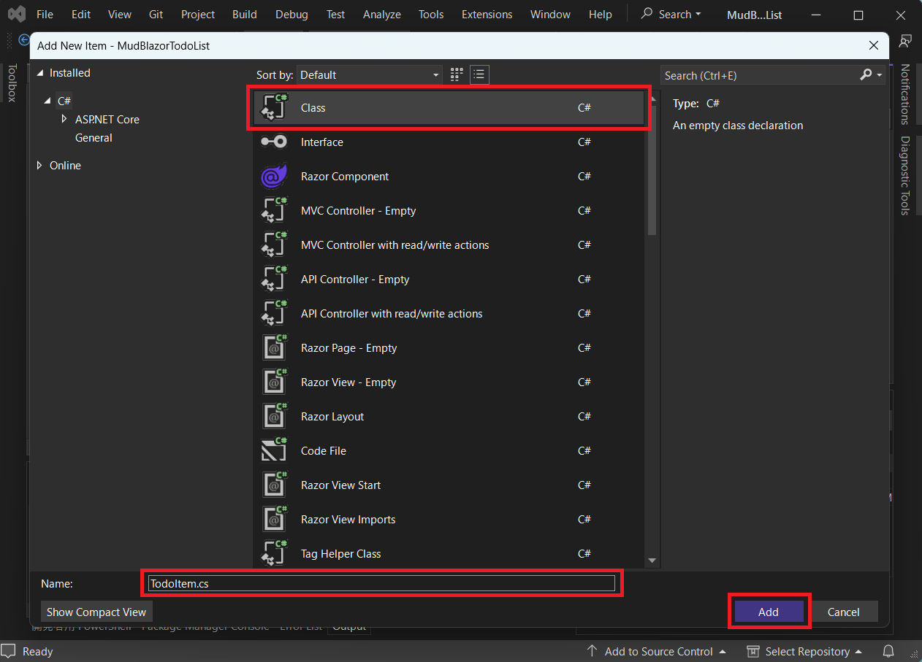The height and width of the screenshot is (662, 922).
Task: Click the Name input field
Action: (x=381, y=583)
